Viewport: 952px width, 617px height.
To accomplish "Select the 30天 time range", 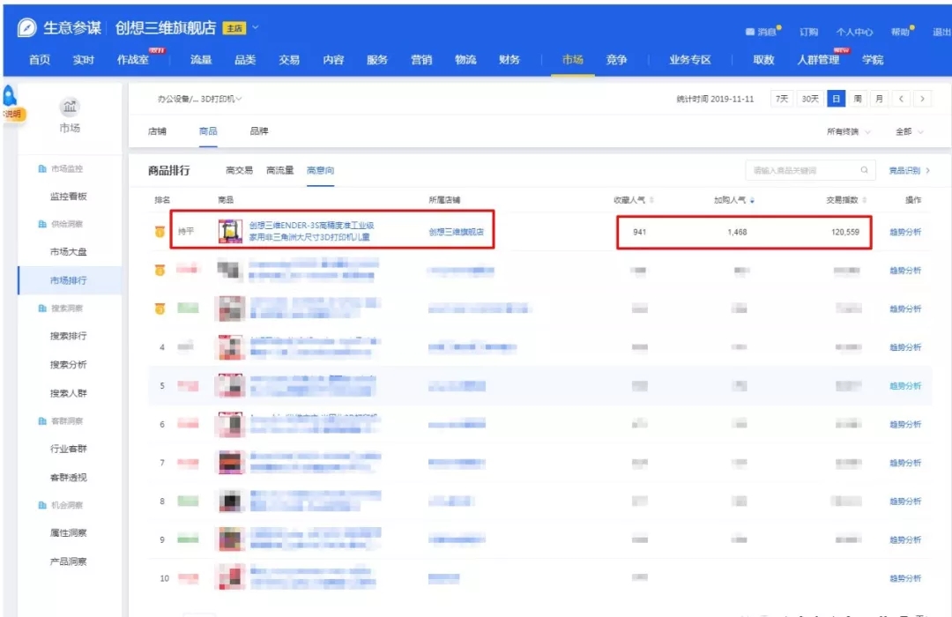I will point(810,99).
